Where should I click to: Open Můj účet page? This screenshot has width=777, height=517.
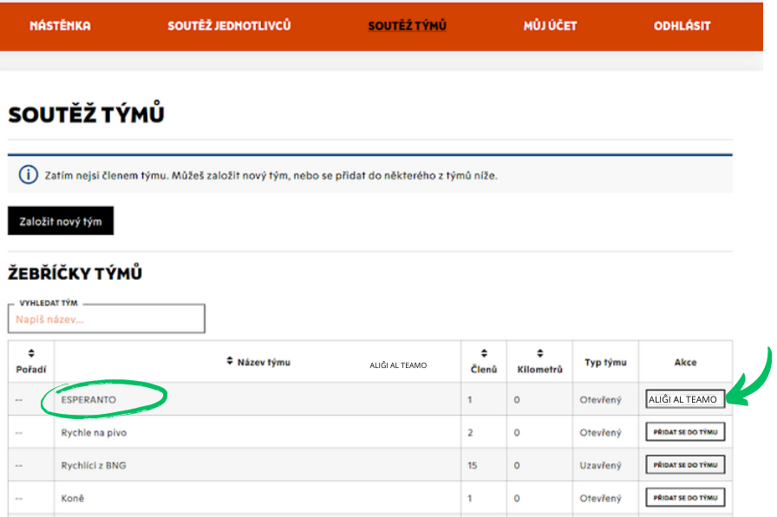550,26
